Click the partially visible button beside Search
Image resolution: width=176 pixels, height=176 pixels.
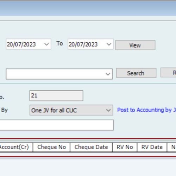(x=168, y=73)
